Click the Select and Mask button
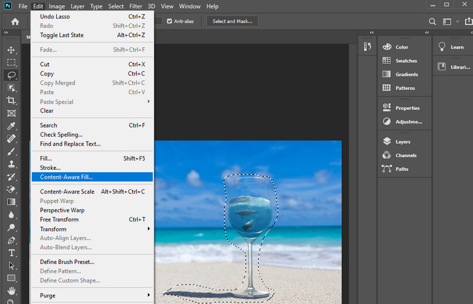473x304 pixels. point(232,21)
